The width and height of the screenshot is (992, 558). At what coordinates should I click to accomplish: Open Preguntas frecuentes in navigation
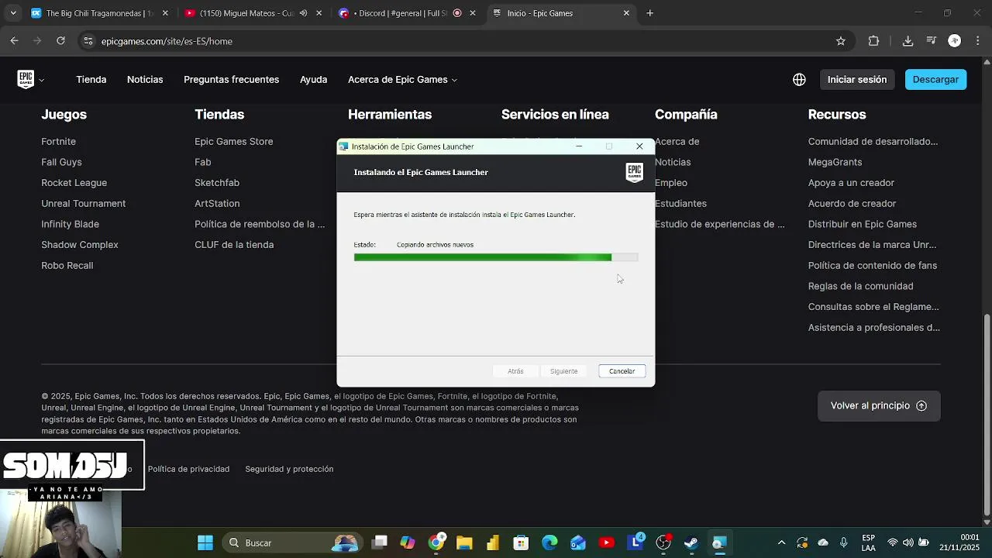point(231,80)
